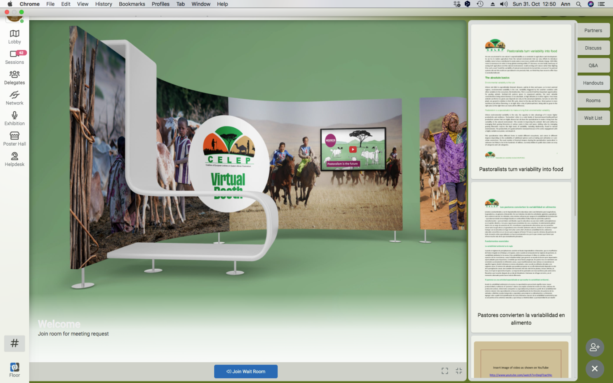Click the Siri icon in menu bar
The image size is (613, 383).
(x=591, y=4)
